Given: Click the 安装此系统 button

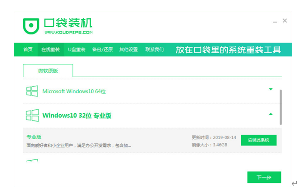Looking at the screenshot, I should pyautogui.click(x=259, y=140).
